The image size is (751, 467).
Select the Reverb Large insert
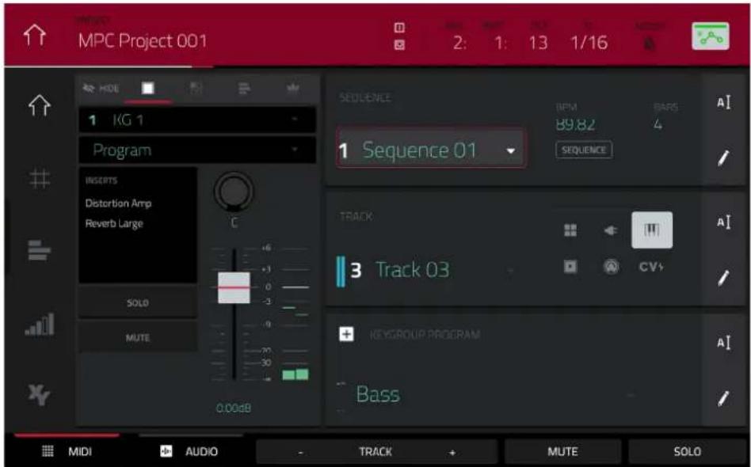point(114,223)
